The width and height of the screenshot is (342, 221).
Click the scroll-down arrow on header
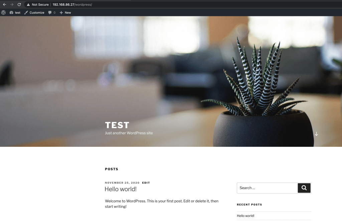[x=316, y=134]
